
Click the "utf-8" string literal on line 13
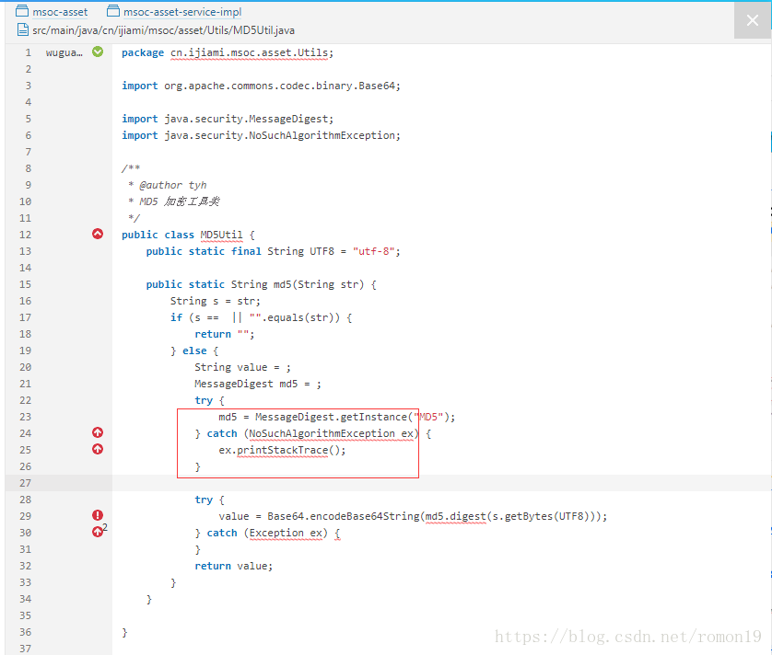(374, 251)
